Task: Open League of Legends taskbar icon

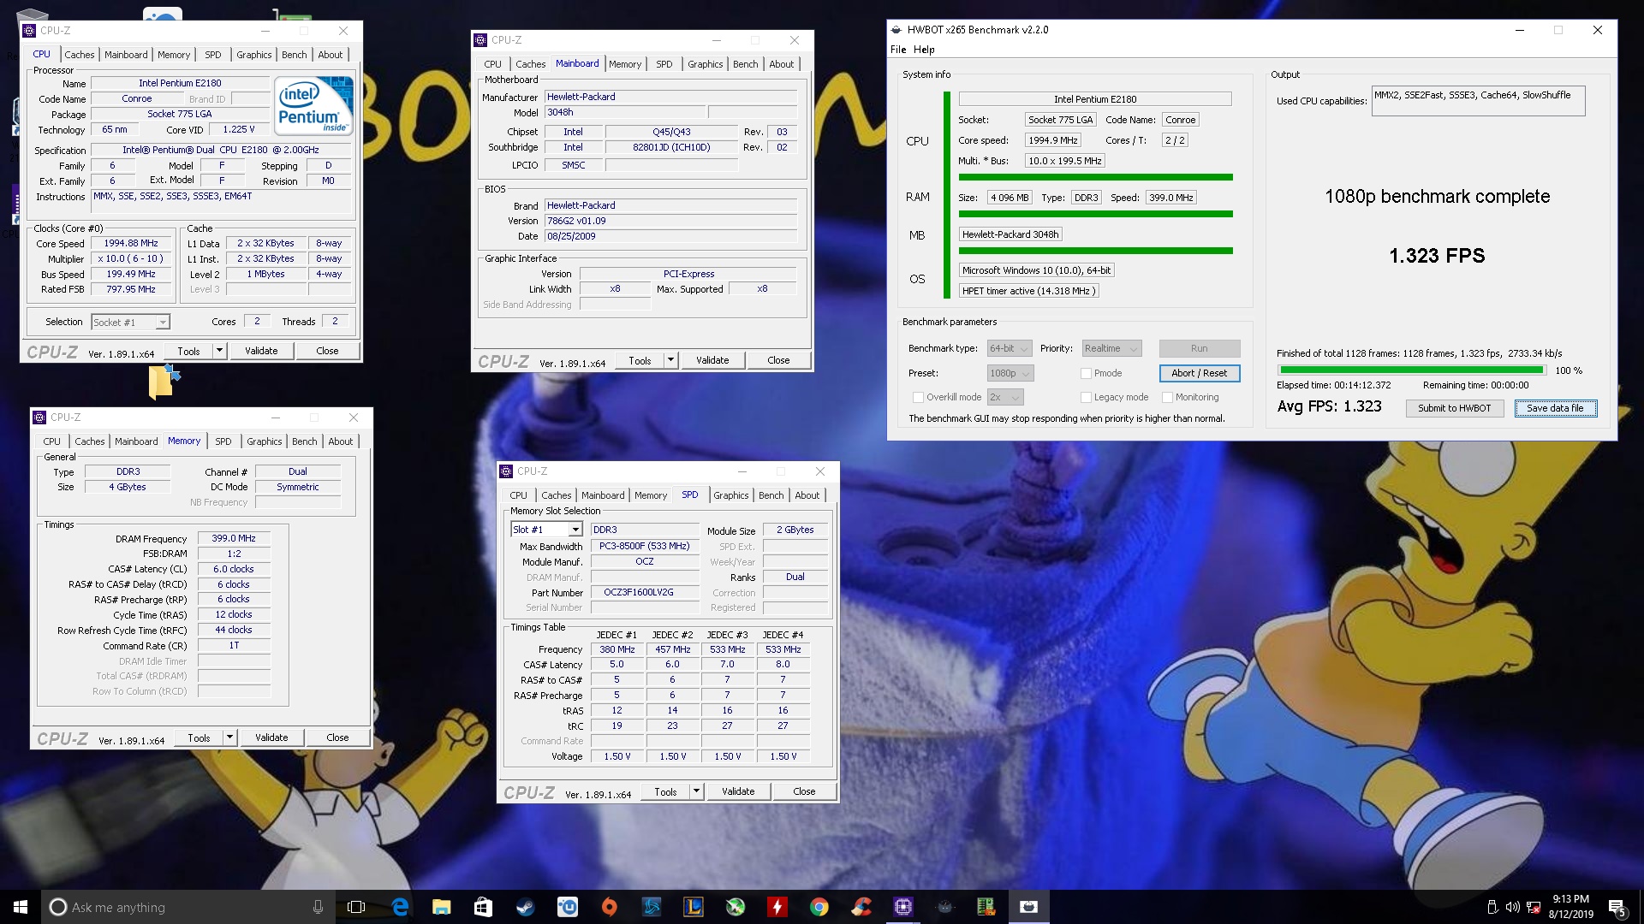Action: [693, 907]
